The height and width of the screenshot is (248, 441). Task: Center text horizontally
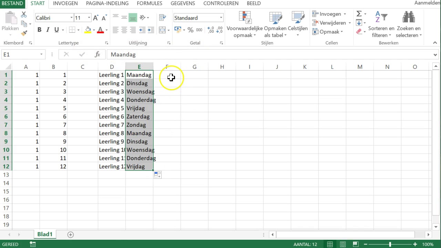click(x=124, y=30)
